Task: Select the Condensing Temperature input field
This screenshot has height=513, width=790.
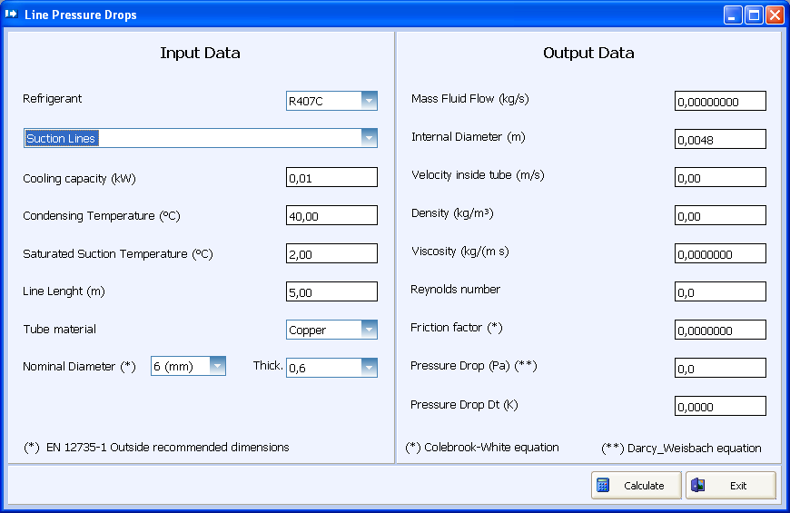Action: (331, 215)
